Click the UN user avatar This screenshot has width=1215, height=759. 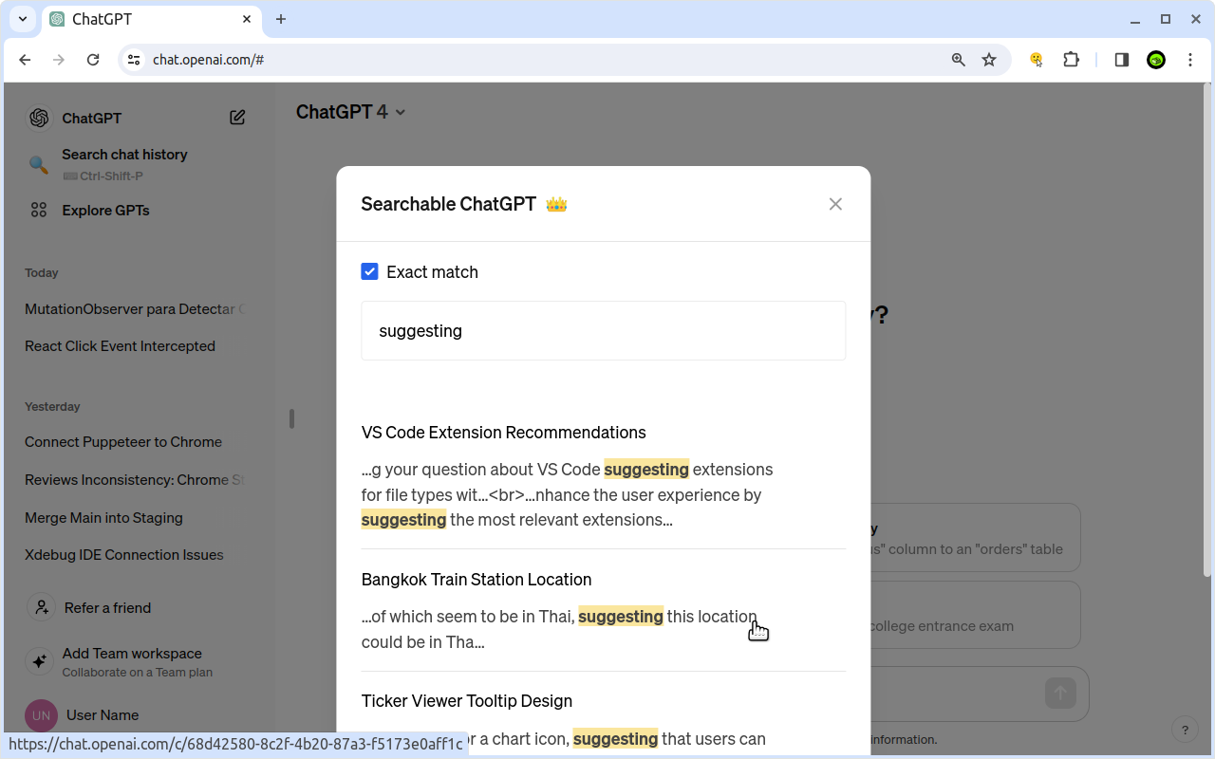(41, 715)
